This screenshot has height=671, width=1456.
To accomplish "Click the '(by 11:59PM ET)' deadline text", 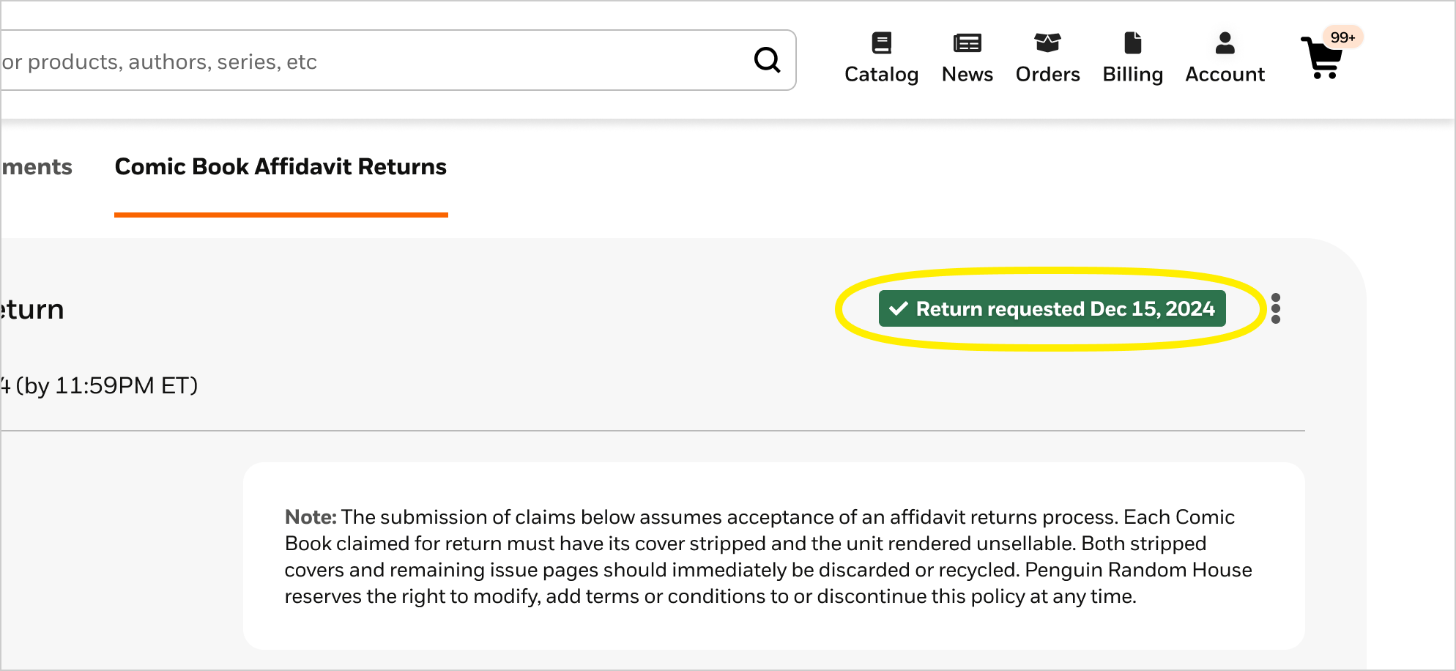I will [x=107, y=385].
